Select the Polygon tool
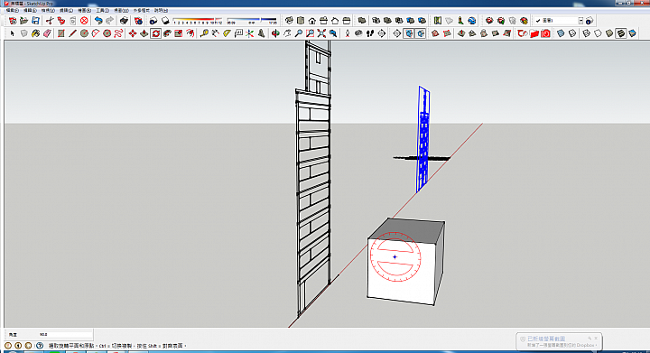Screen dimensions: 650x353 pos(107,33)
